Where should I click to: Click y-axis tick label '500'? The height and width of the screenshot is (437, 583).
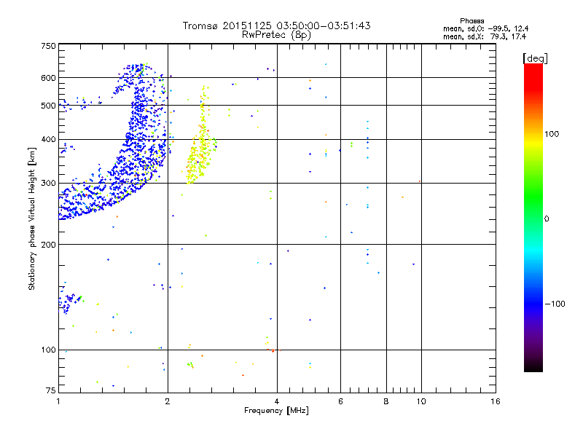click(x=48, y=106)
